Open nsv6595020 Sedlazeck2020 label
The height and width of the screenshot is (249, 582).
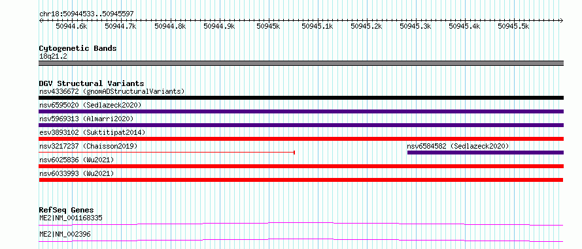tap(90, 105)
